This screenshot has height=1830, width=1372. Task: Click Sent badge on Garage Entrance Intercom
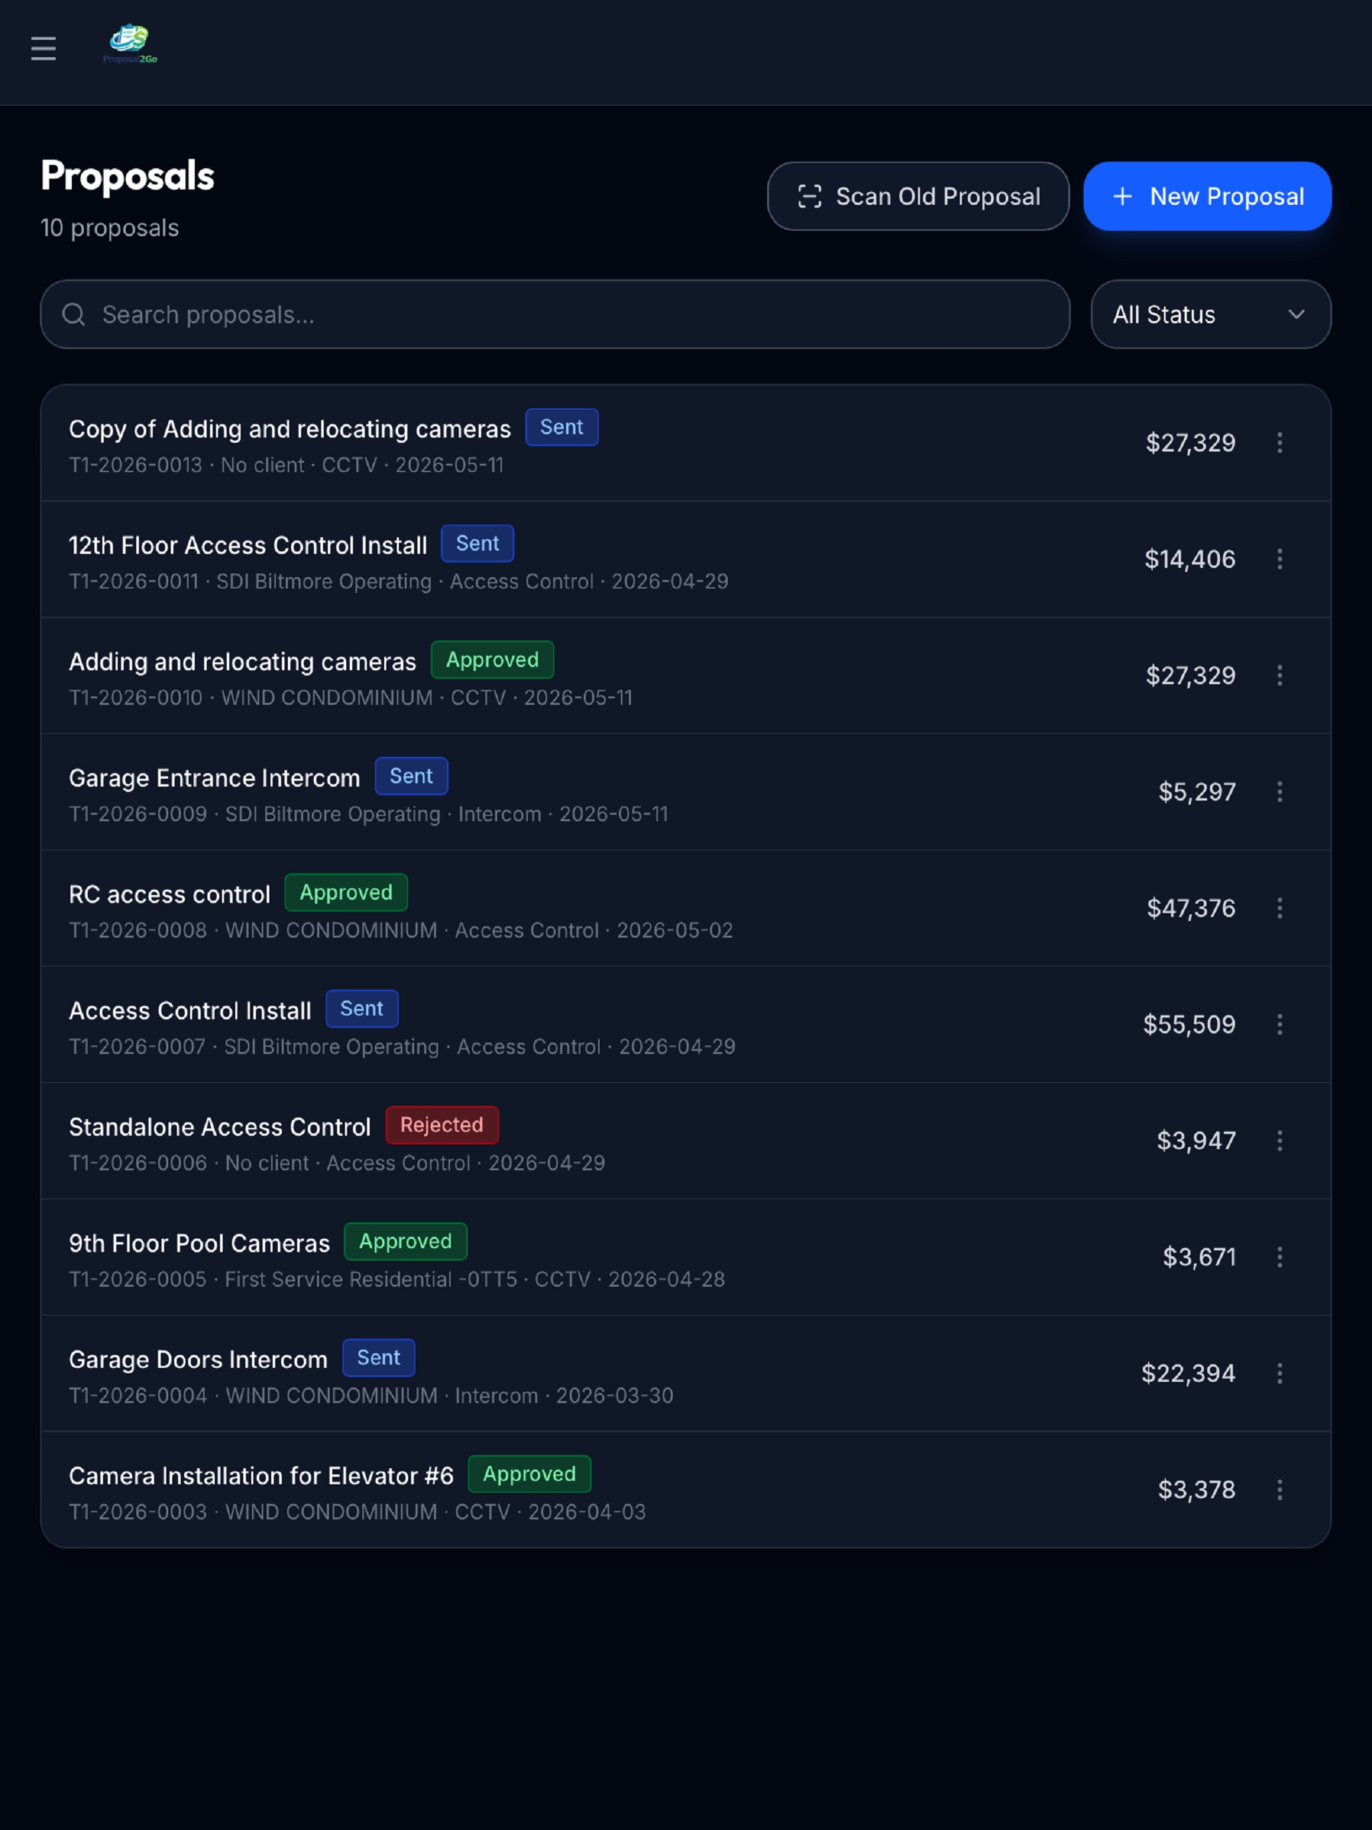411,776
